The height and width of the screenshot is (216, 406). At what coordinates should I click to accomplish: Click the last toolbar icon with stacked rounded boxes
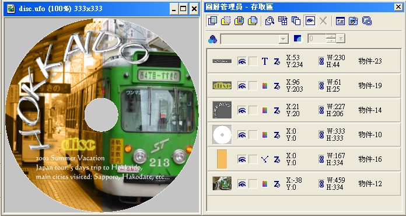tap(367, 20)
